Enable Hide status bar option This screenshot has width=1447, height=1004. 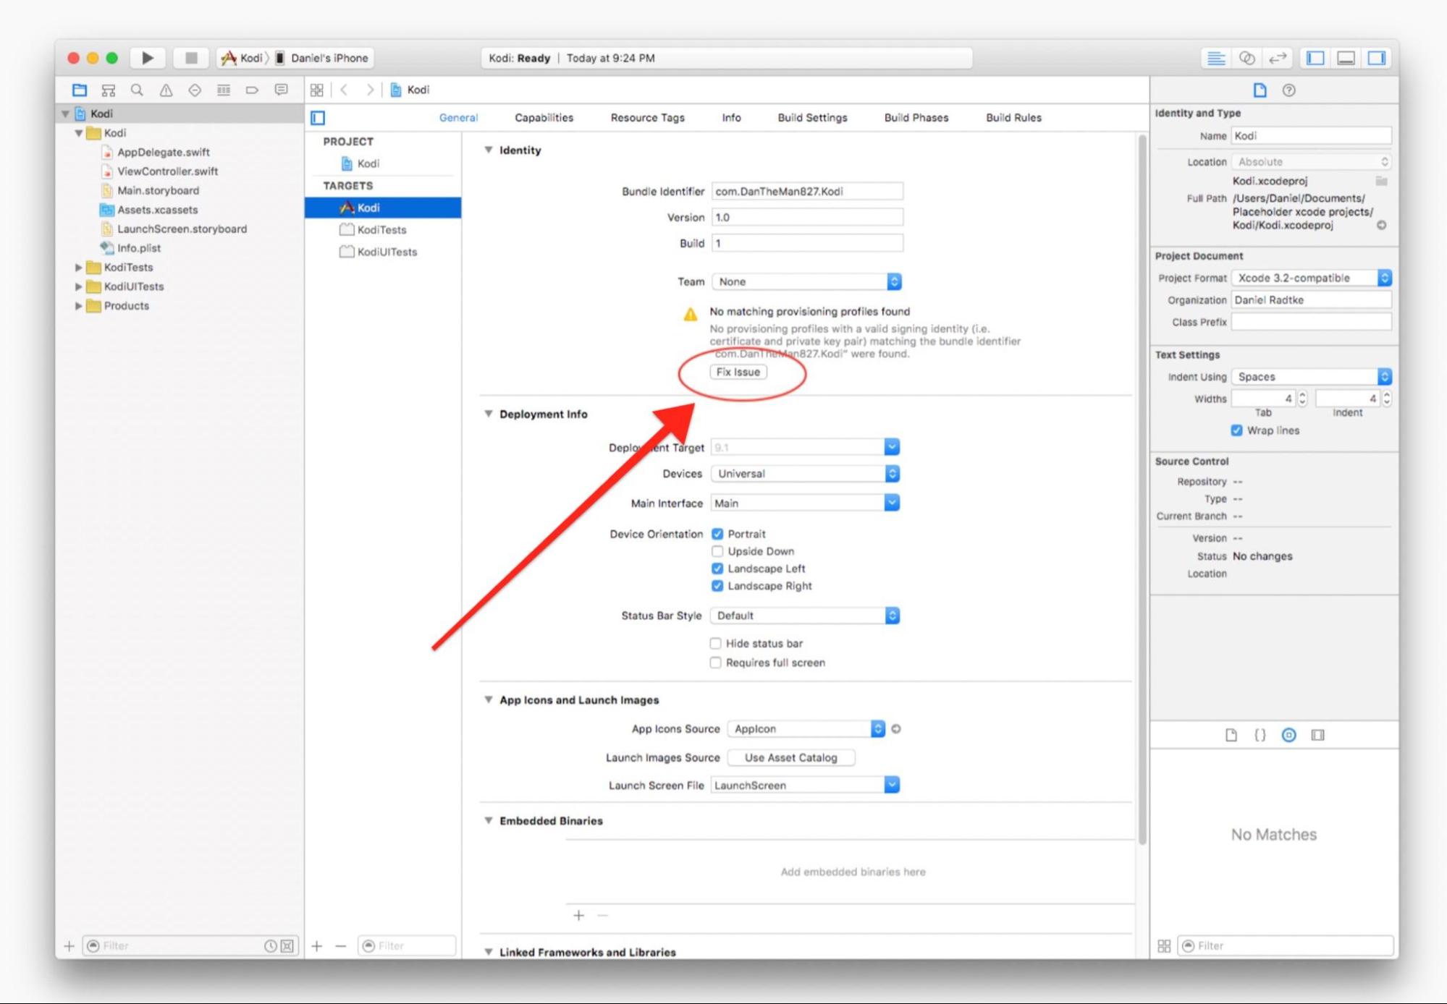(x=716, y=643)
